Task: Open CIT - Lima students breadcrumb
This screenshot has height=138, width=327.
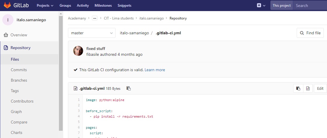Action: point(119,18)
